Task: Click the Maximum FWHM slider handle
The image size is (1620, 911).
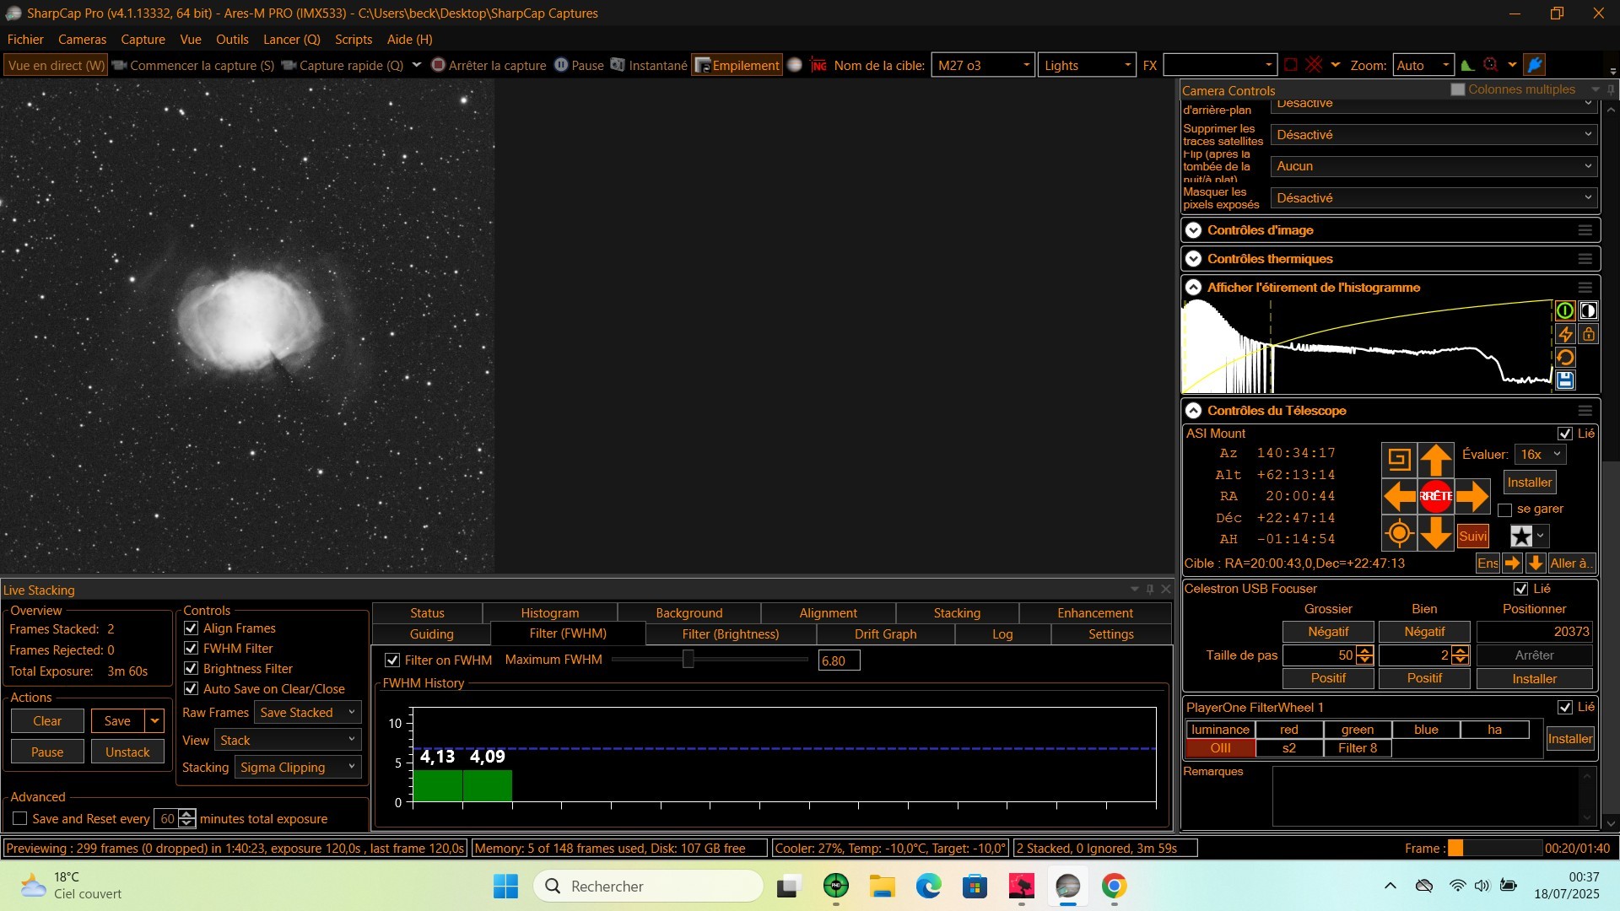Action: click(x=688, y=660)
